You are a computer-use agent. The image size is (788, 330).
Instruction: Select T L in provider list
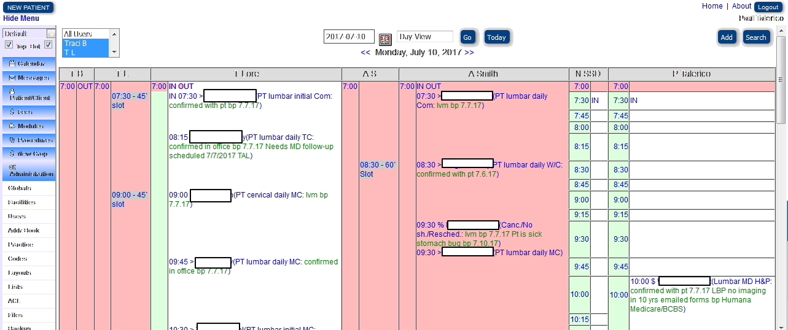(85, 53)
